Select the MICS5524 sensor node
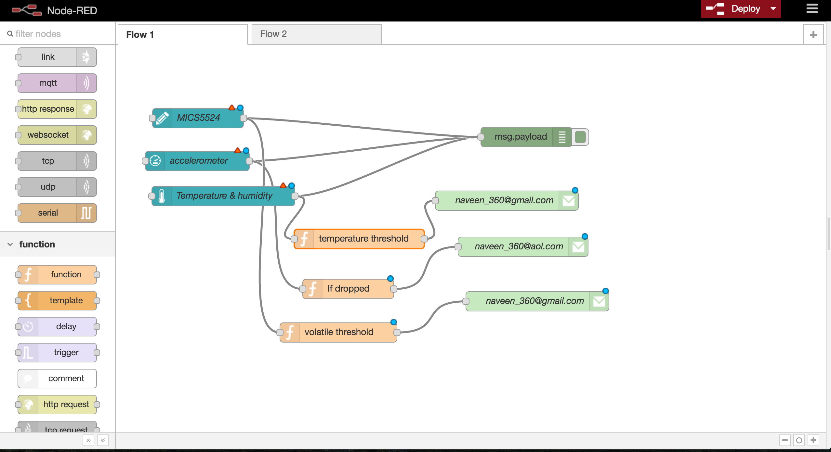Image resolution: width=831 pixels, height=452 pixels. [x=198, y=118]
